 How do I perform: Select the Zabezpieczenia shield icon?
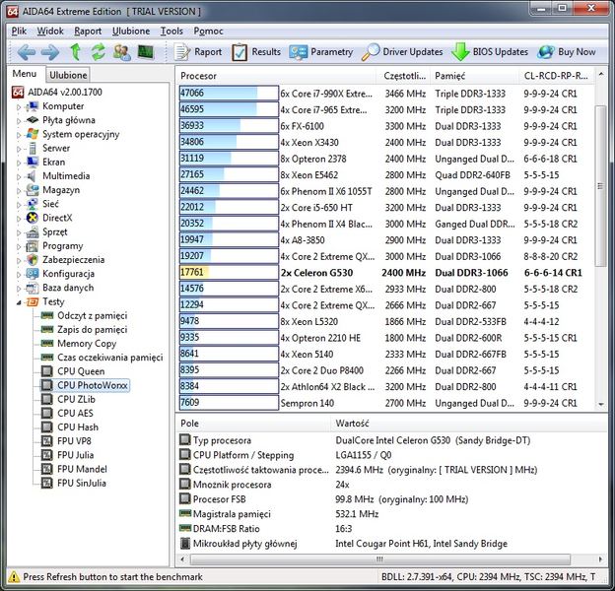(32, 260)
